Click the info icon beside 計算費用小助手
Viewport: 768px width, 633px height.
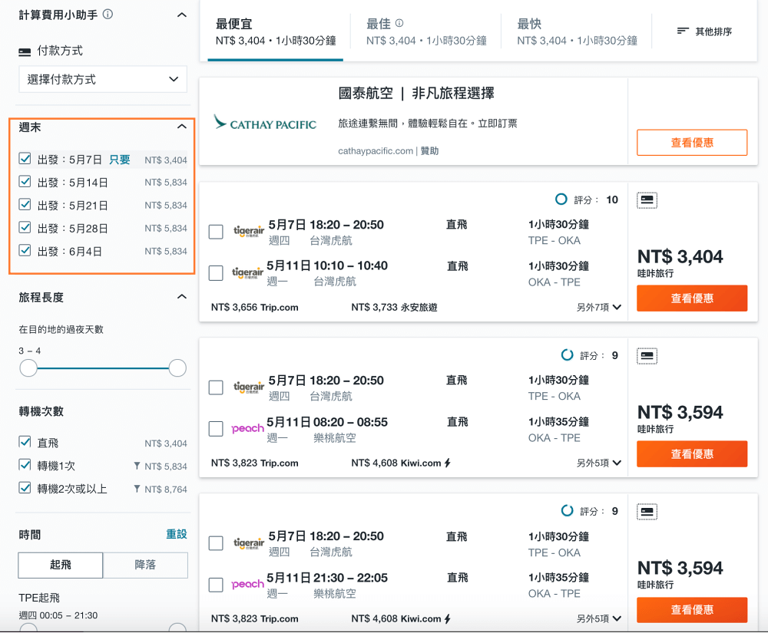(x=108, y=14)
